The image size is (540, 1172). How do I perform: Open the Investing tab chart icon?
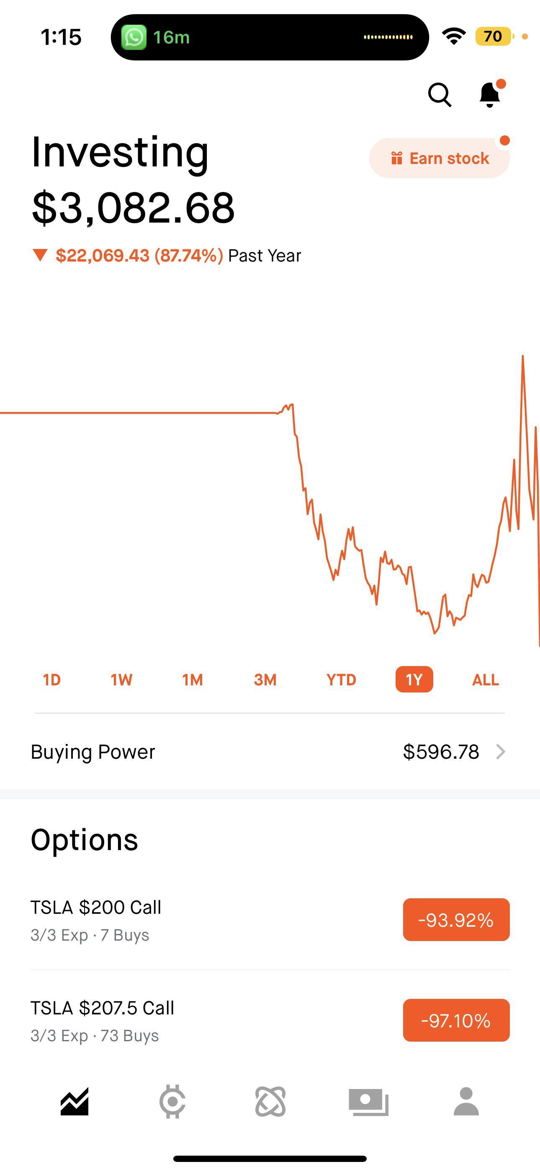[x=75, y=1102]
